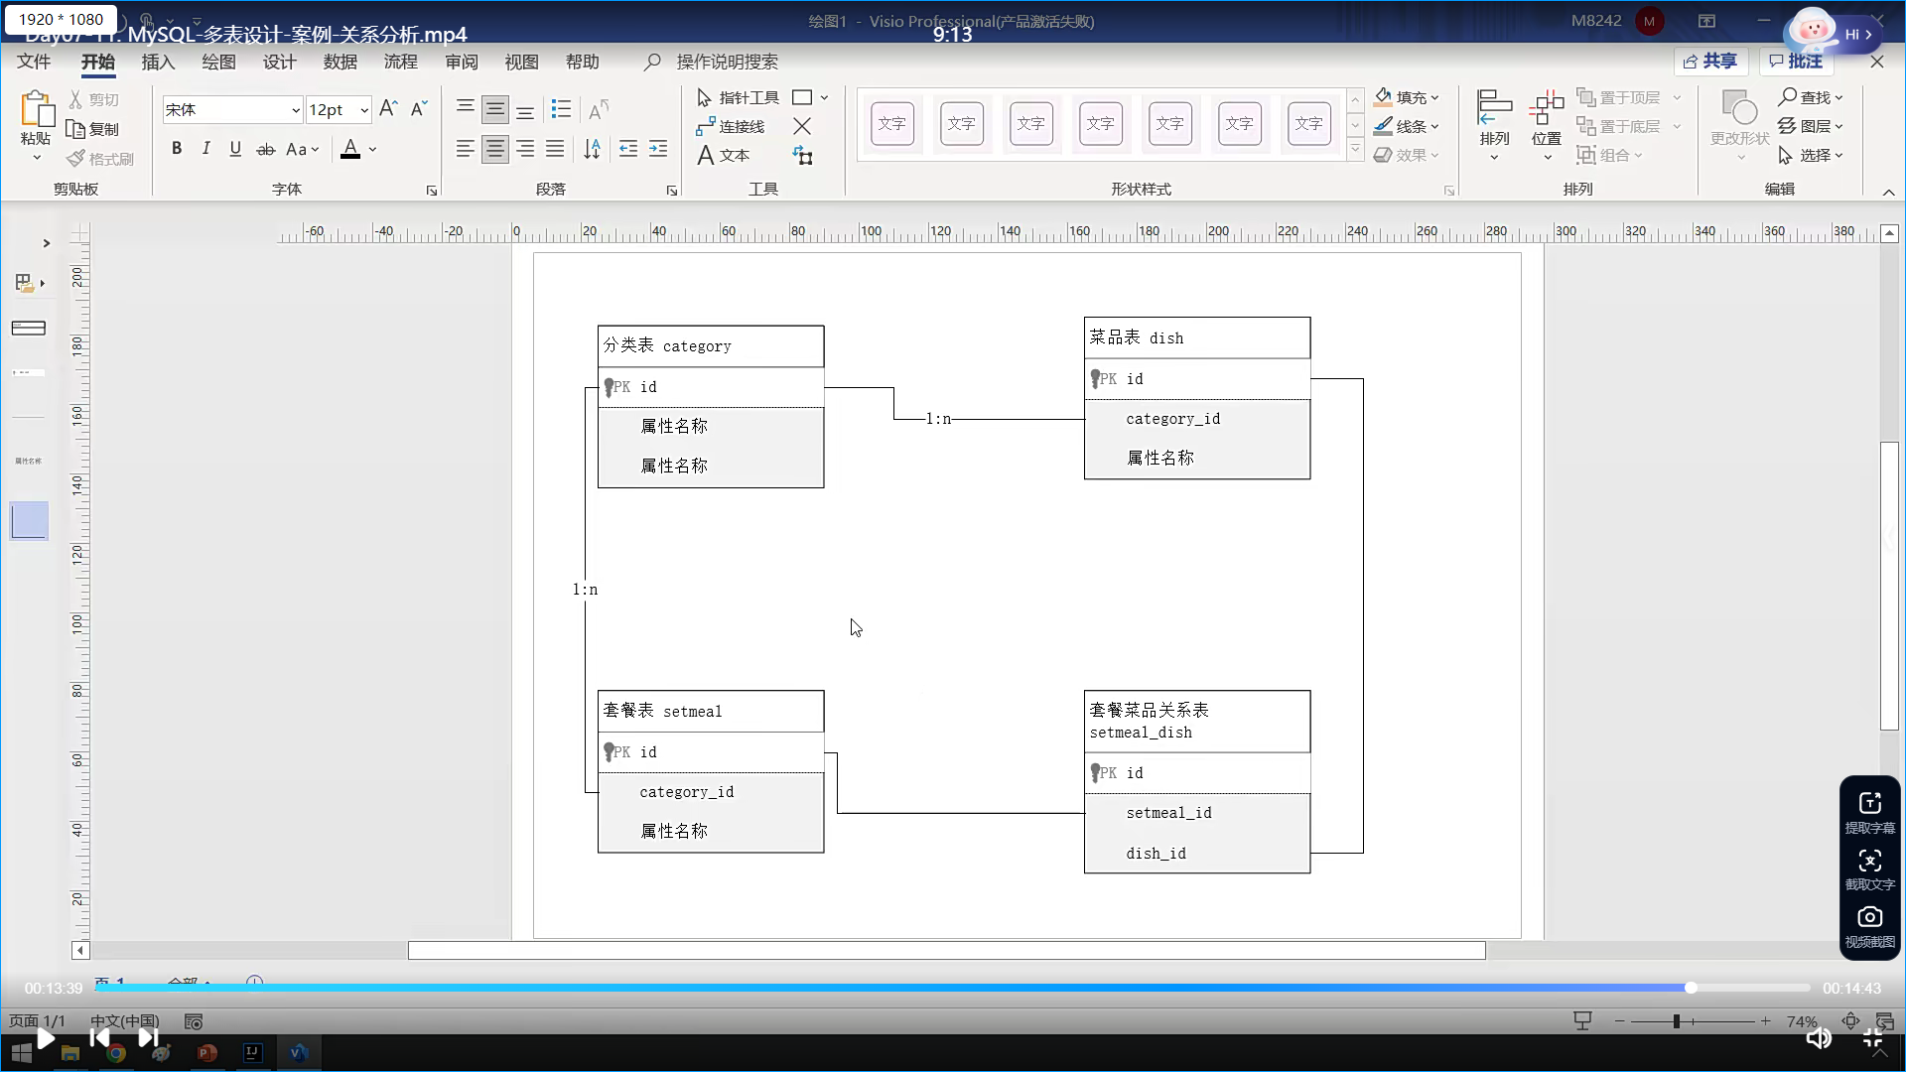Click the Share (共享) button
Viewport: 1906px width, 1072px height.
point(1710,62)
